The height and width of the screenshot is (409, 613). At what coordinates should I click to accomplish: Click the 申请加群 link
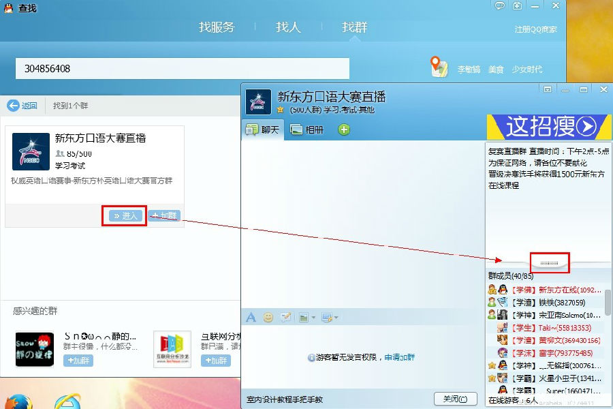399,357
